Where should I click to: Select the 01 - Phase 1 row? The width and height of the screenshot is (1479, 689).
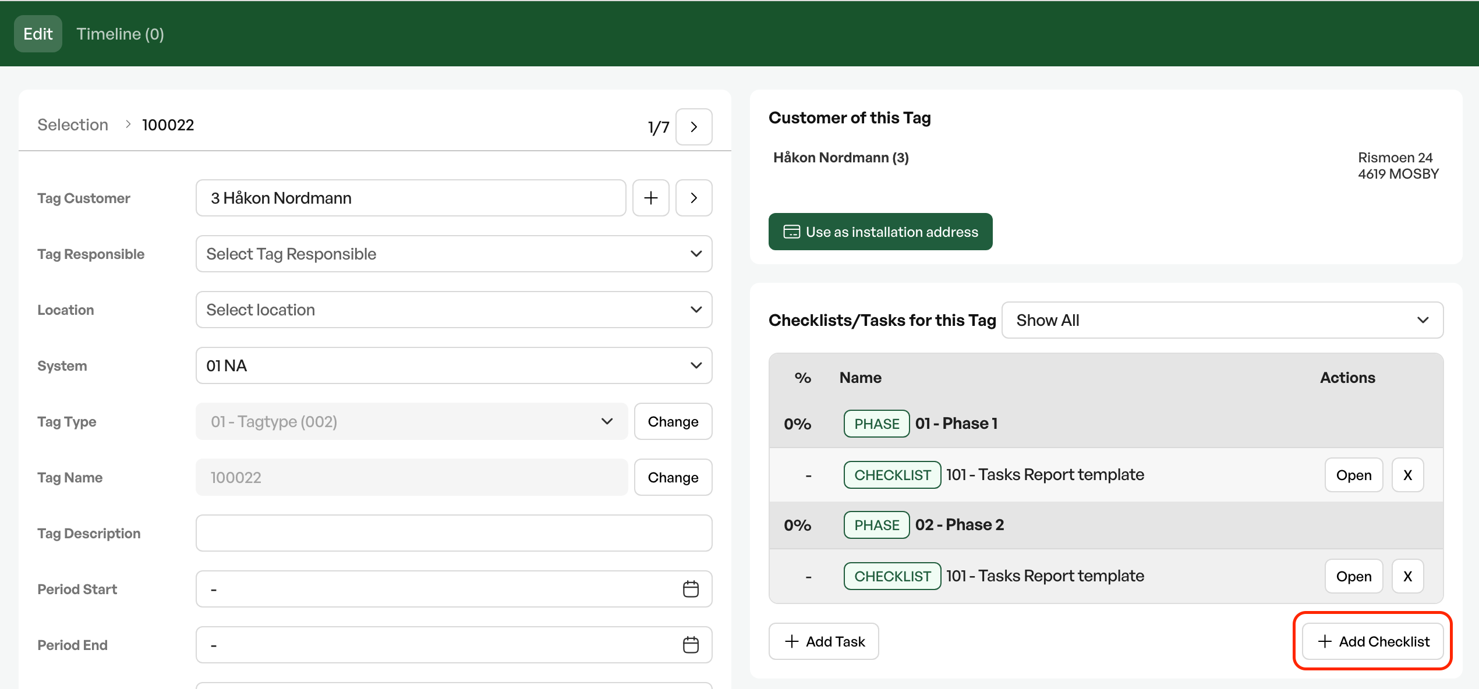point(1106,424)
